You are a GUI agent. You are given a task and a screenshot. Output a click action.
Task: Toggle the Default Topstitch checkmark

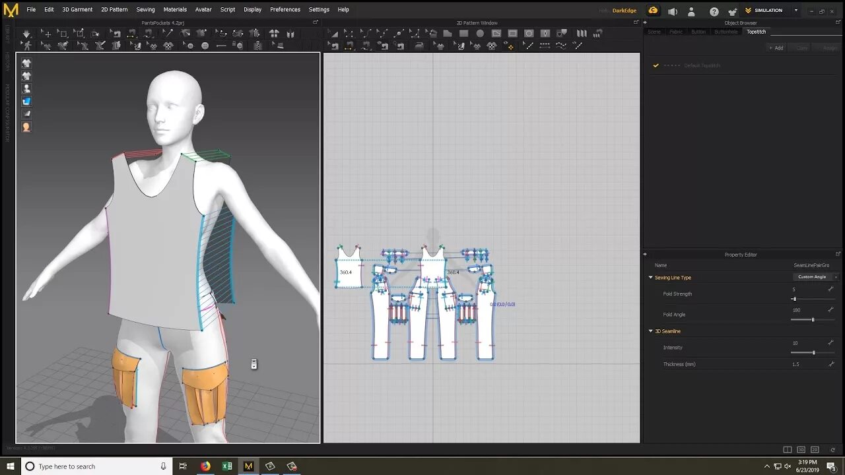click(x=656, y=65)
